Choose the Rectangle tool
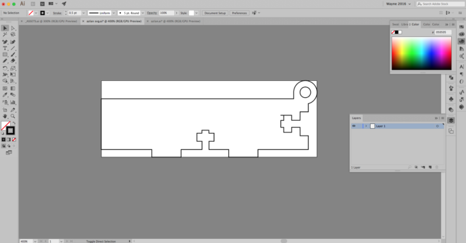Image resolution: width=466 pixels, height=243 pixels. coord(5,55)
